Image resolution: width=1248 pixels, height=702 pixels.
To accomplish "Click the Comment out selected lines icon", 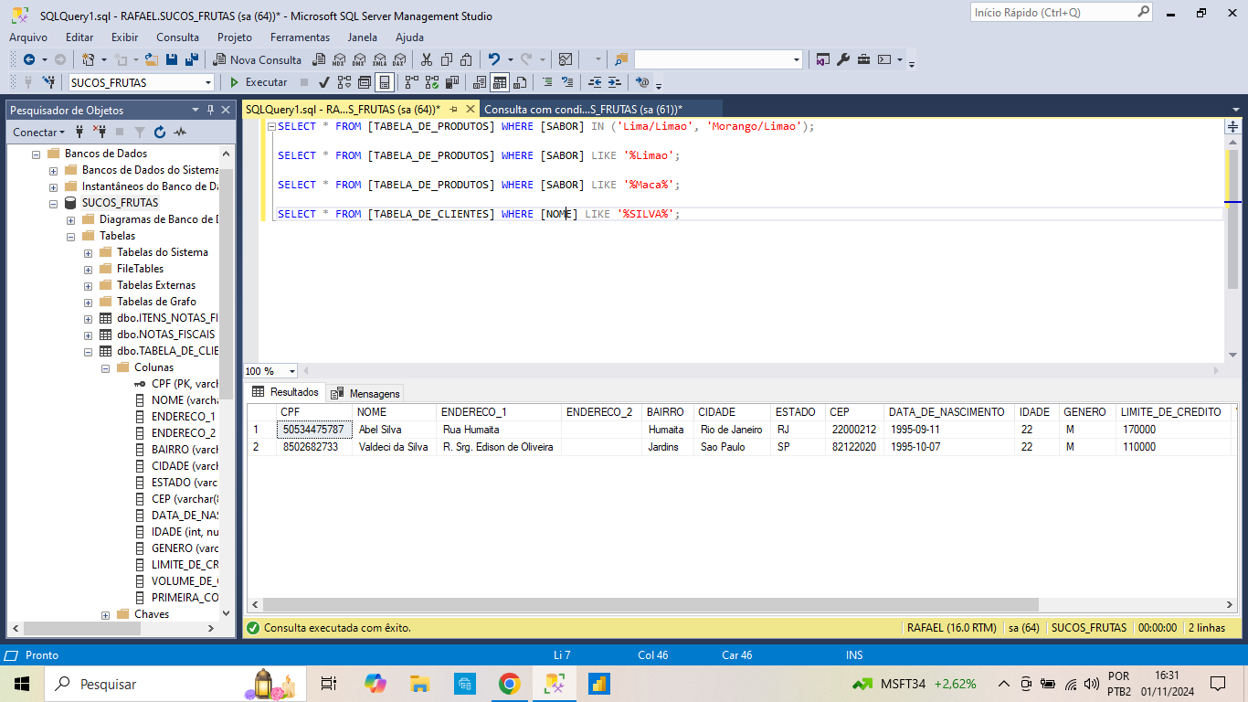I will (x=547, y=82).
